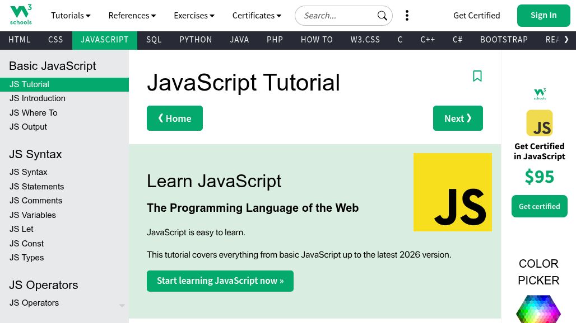This screenshot has width=576, height=323.
Task: Click the Get certified ad button
Action: click(x=540, y=206)
